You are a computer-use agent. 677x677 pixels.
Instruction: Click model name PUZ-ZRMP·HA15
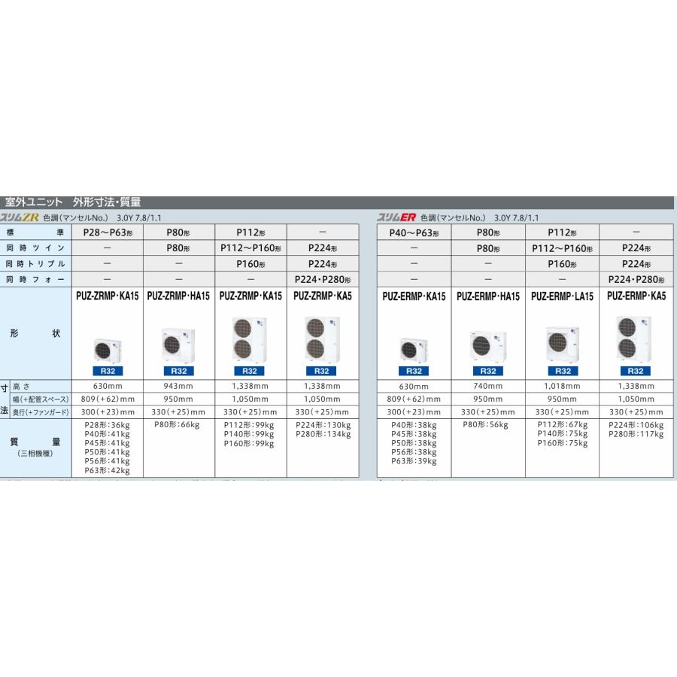point(178,296)
